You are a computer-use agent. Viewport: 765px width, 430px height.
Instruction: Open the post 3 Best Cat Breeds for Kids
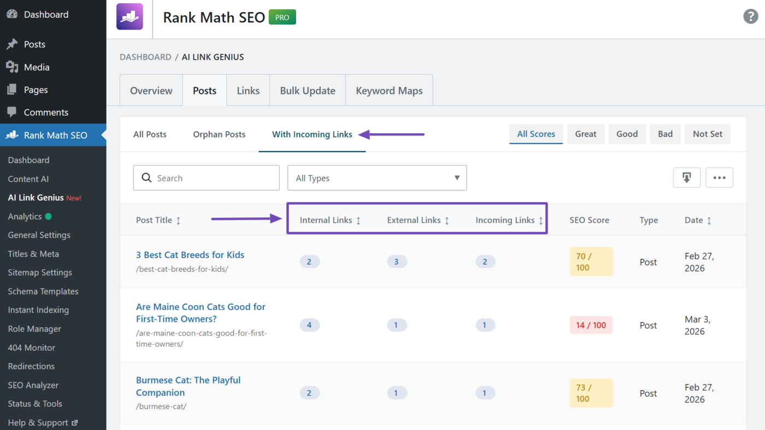pos(190,255)
